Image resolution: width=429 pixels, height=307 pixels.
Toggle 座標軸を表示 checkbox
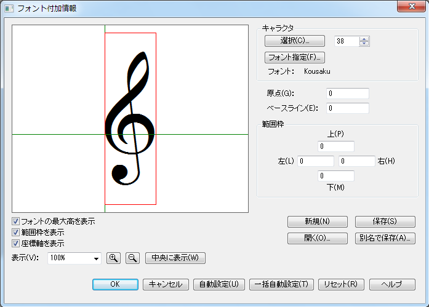click(x=15, y=243)
